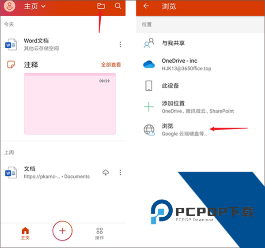Click the Word icon beside Word文档
Viewport: 265px width, 248px height.
pyautogui.click(x=11, y=45)
